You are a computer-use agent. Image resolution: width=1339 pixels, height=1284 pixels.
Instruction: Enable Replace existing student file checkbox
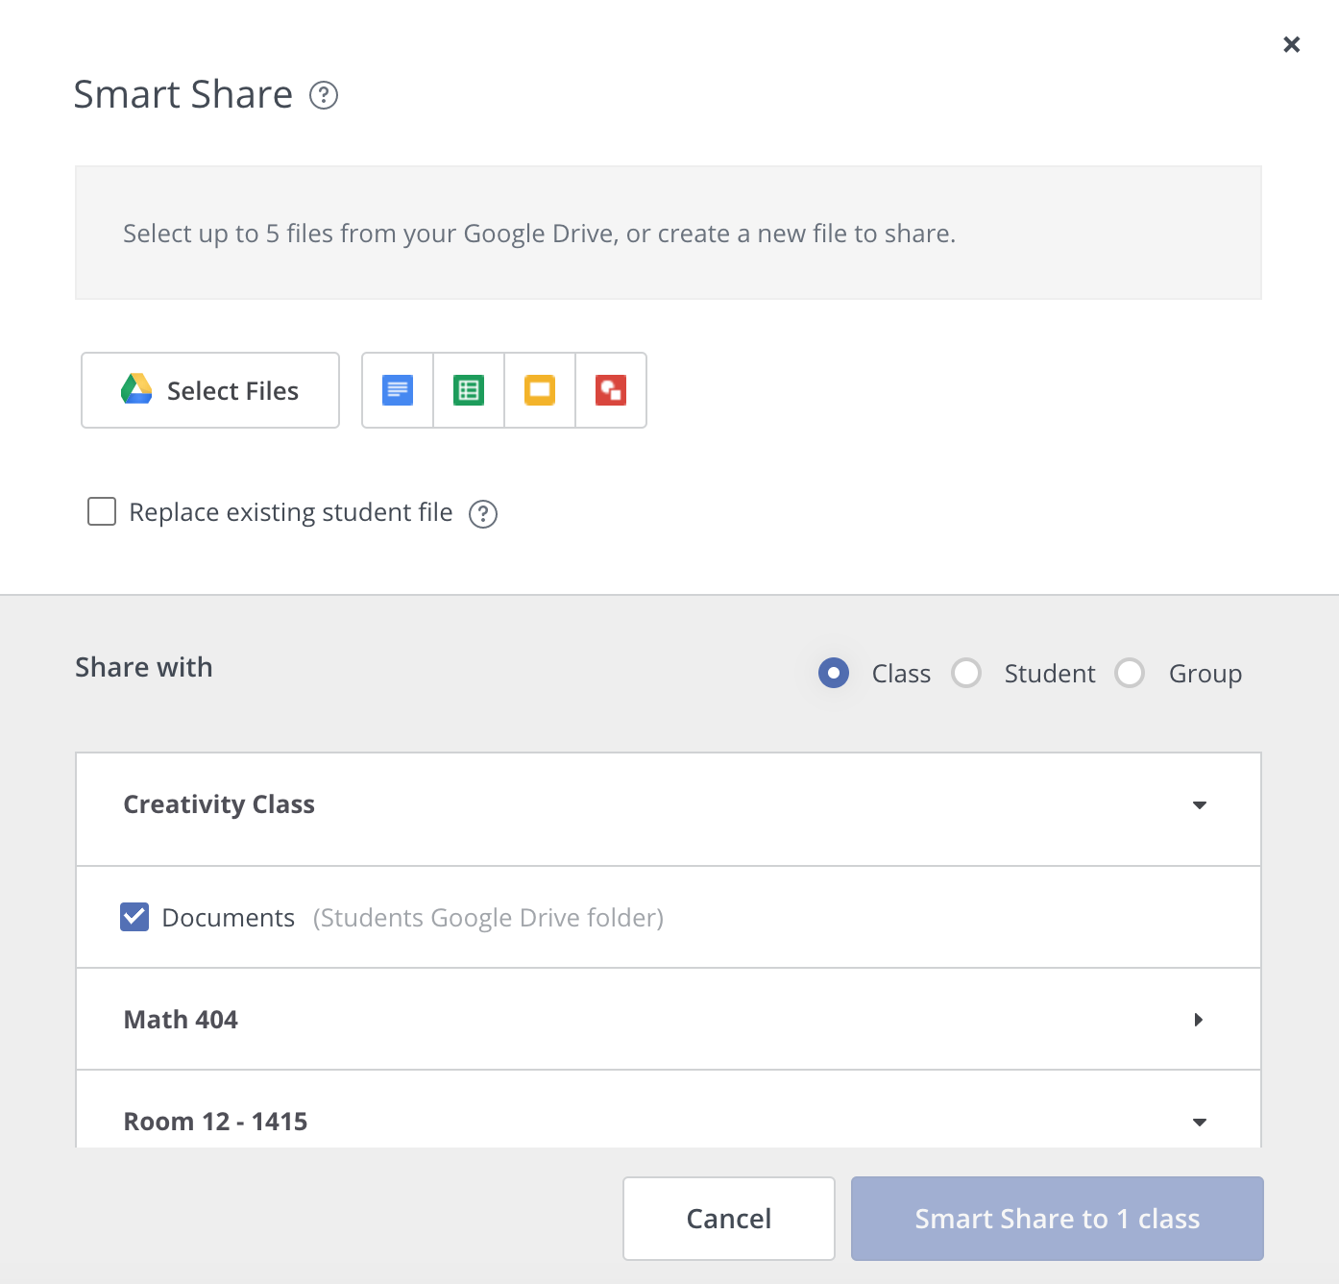click(x=102, y=511)
